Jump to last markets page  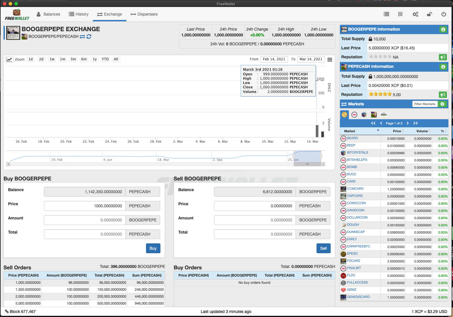click(415, 123)
